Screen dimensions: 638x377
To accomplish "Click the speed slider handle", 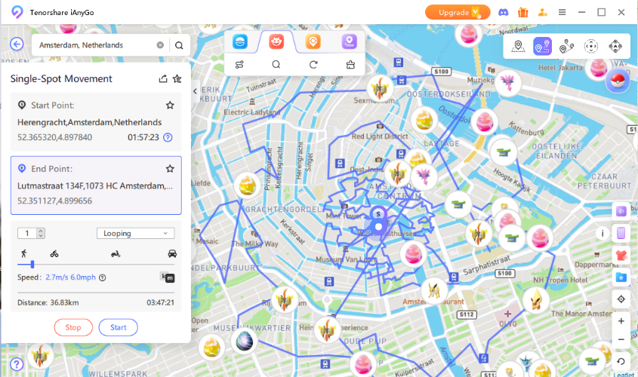I will [x=32, y=265].
